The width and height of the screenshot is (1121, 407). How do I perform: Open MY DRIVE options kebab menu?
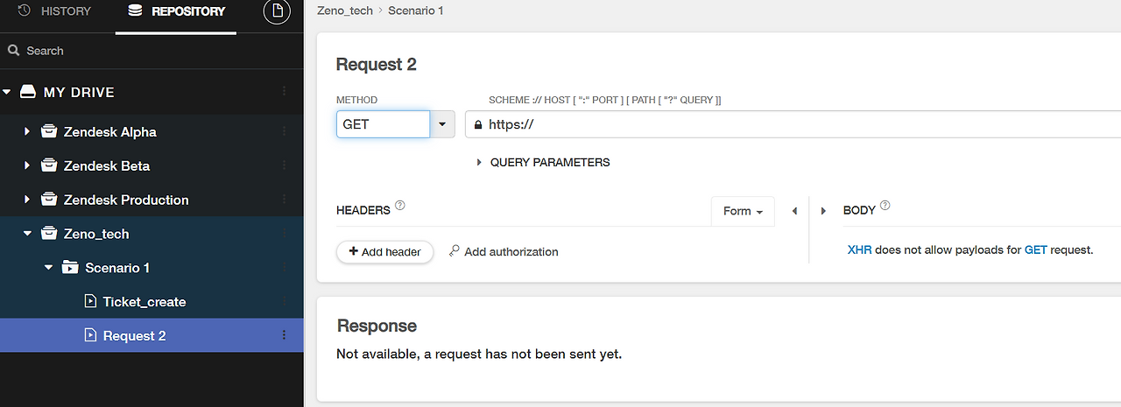coord(283,92)
